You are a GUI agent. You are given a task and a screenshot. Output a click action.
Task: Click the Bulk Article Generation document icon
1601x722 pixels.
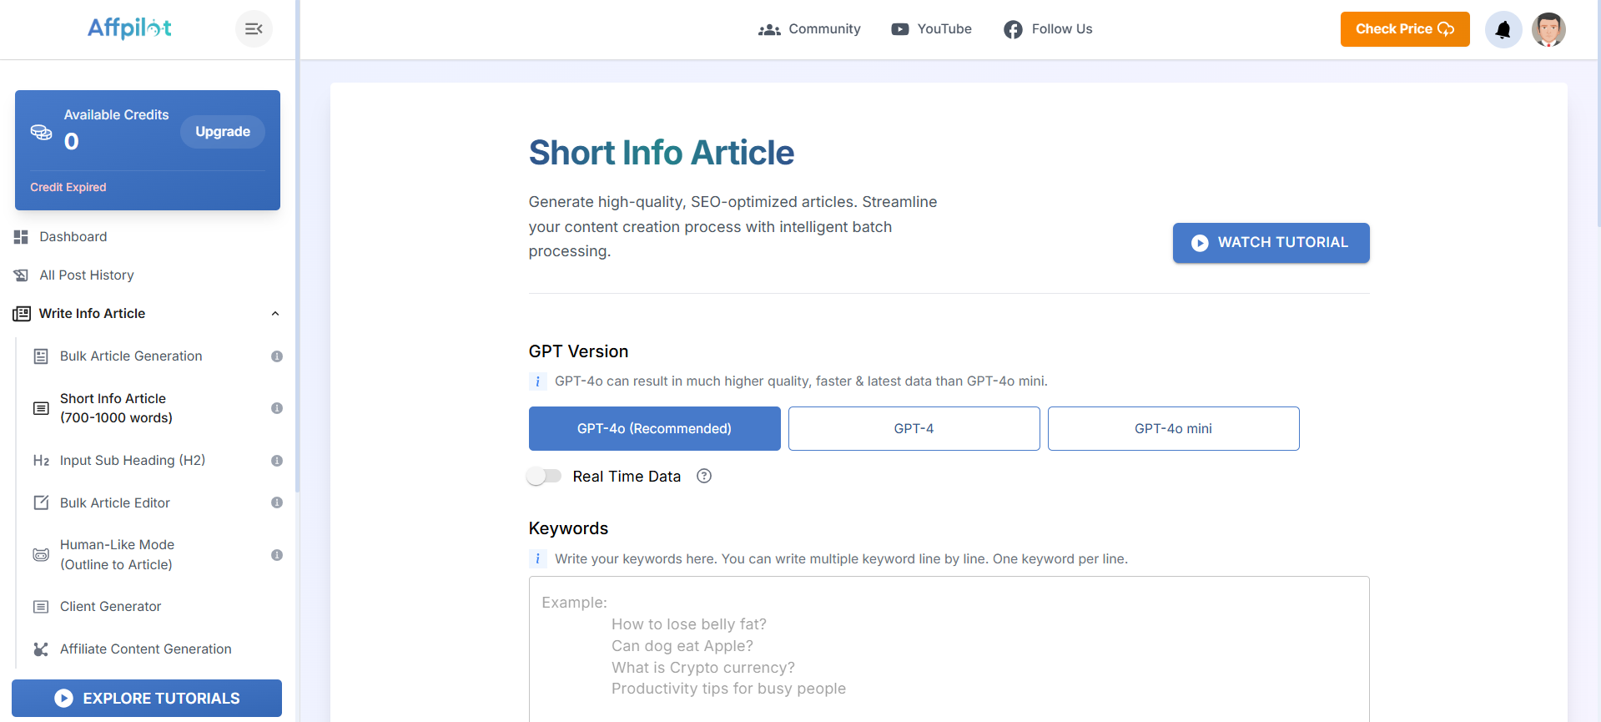pyautogui.click(x=41, y=356)
